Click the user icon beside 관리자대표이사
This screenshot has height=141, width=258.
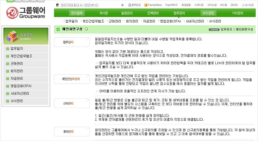57,5
